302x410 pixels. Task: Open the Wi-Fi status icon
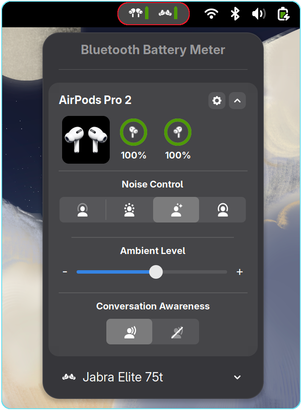click(x=211, y=14)
